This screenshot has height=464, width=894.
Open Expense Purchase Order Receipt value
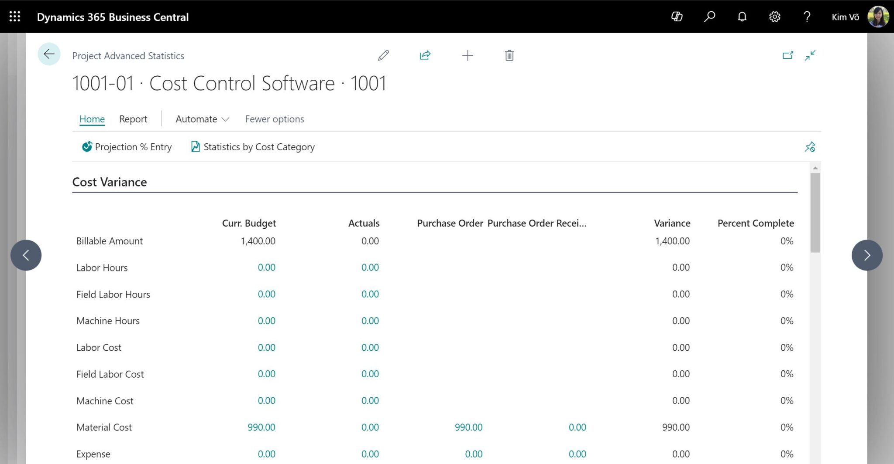click(x=577, y=454)
